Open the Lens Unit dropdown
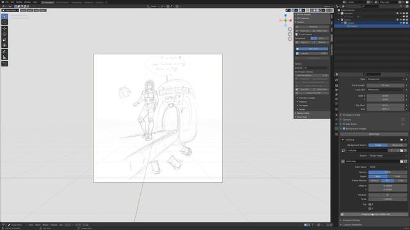 click(386, 89)
